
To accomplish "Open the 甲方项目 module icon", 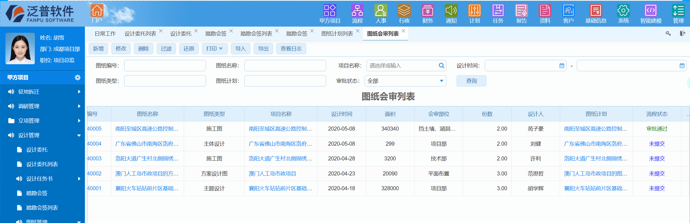I will tap(330, 11).
